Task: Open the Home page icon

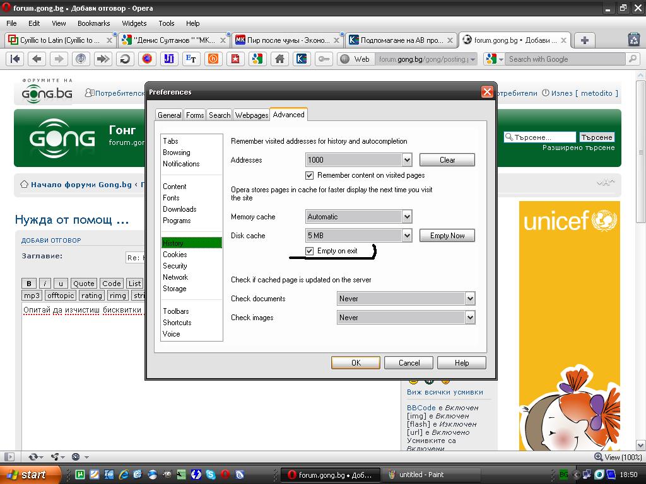Action: pos(279,59)
